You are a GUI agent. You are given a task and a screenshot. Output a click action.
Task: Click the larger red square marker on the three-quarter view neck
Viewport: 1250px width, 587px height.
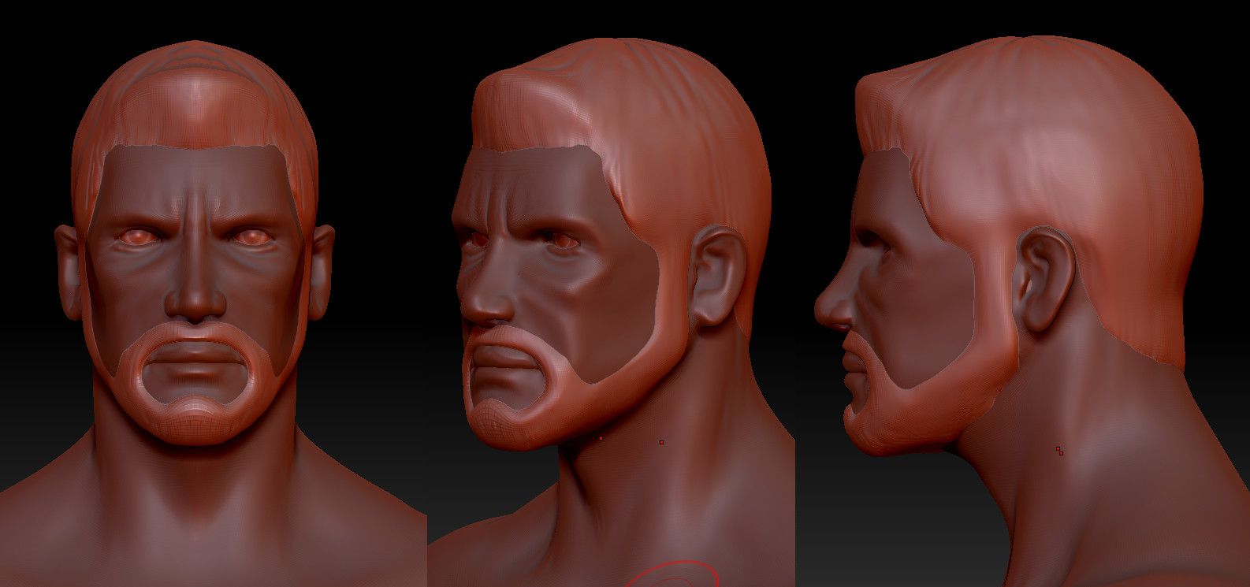pyautogui.click(x=661, y=443)
